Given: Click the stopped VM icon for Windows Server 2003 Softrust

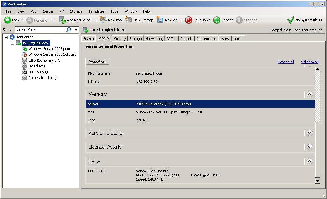Looking at the screenshot, I should (24, 55).
